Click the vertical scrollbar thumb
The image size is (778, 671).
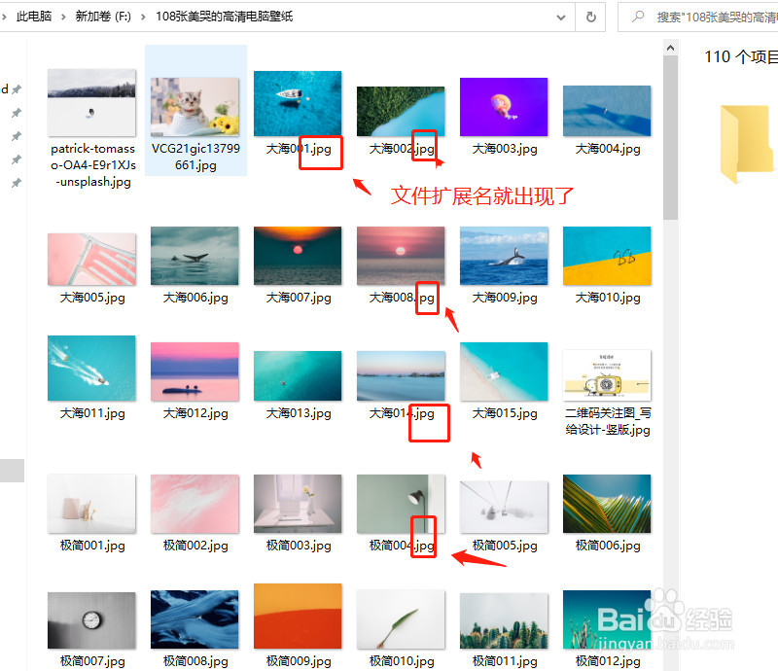click(670, 137)
